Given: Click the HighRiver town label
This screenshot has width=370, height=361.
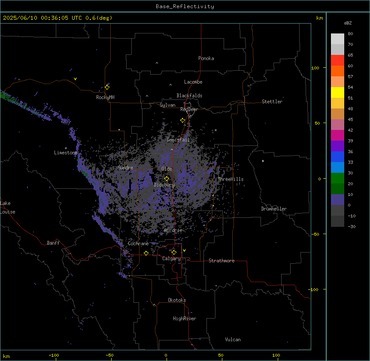Looking at the screenshot, I should pyautogui.click(x=185, y=319).
